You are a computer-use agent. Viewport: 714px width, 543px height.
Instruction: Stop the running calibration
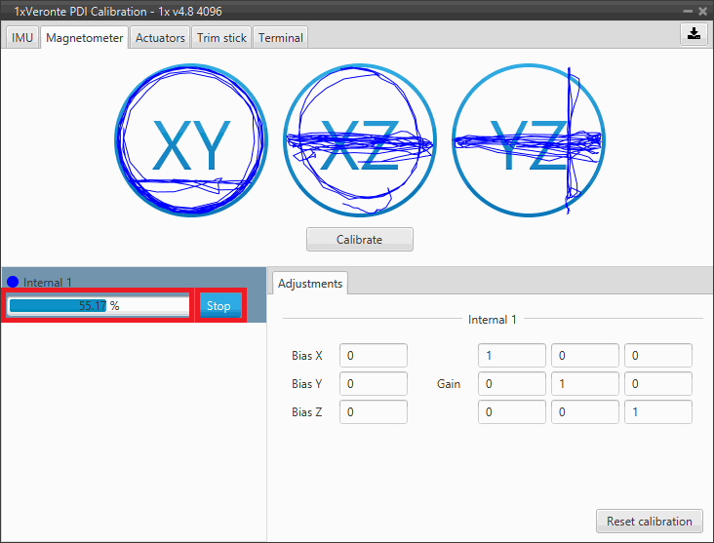click(x=218, y=306)
